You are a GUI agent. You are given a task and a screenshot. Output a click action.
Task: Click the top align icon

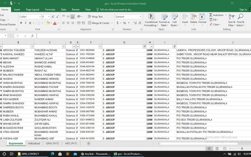pyautogui.click(x=63, y=17)
